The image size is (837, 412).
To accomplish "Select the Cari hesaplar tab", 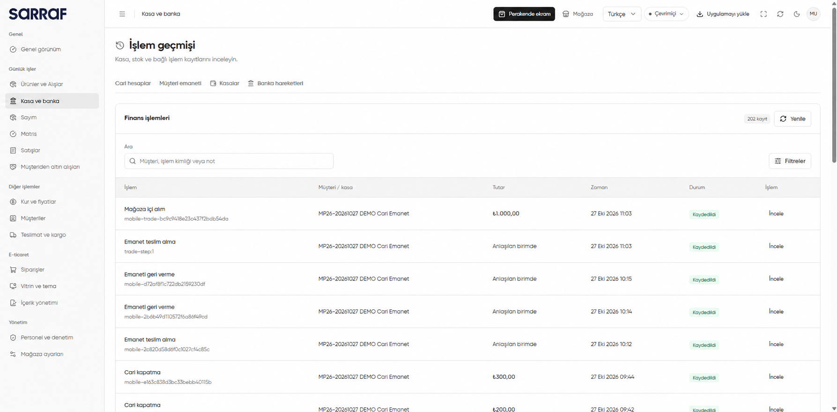I will click(x=133, y=83).
